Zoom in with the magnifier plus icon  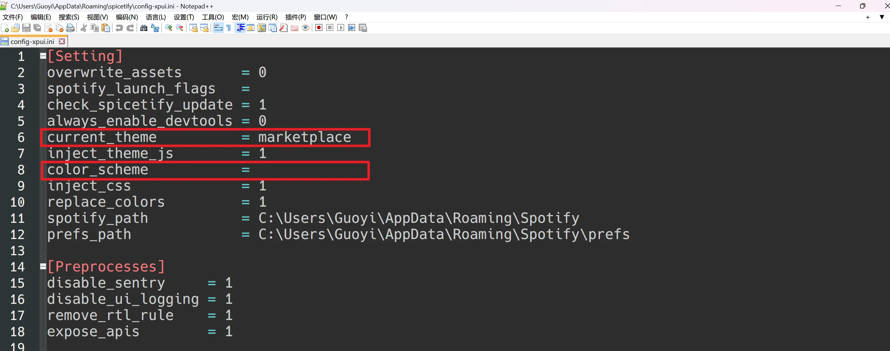coord(168,28)
